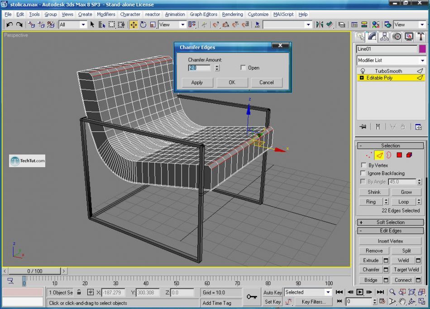Choose Polygon sub-object selection mode
The image size is (430, 309).
click(x=399, y=155)
